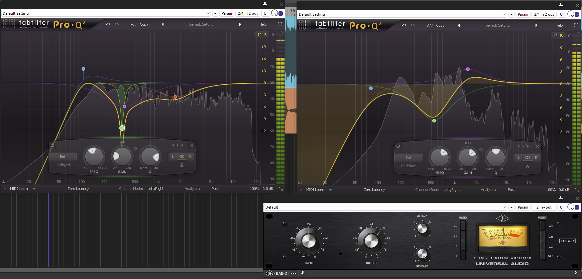Image resolution: width=582 pixels, height=279 pixels.
Task: Close the band panel in left Pro-Q 2
Action: pos(192,146)
